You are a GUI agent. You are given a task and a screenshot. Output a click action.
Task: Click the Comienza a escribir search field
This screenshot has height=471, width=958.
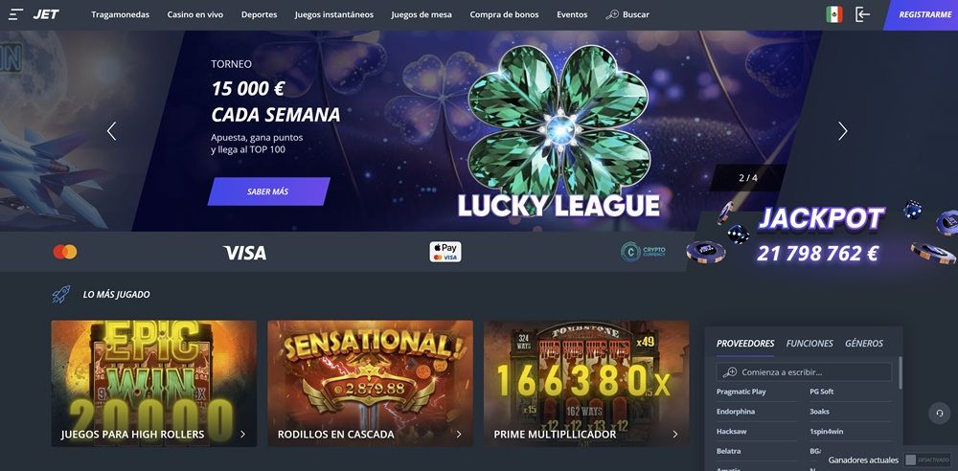coord(804,372)
